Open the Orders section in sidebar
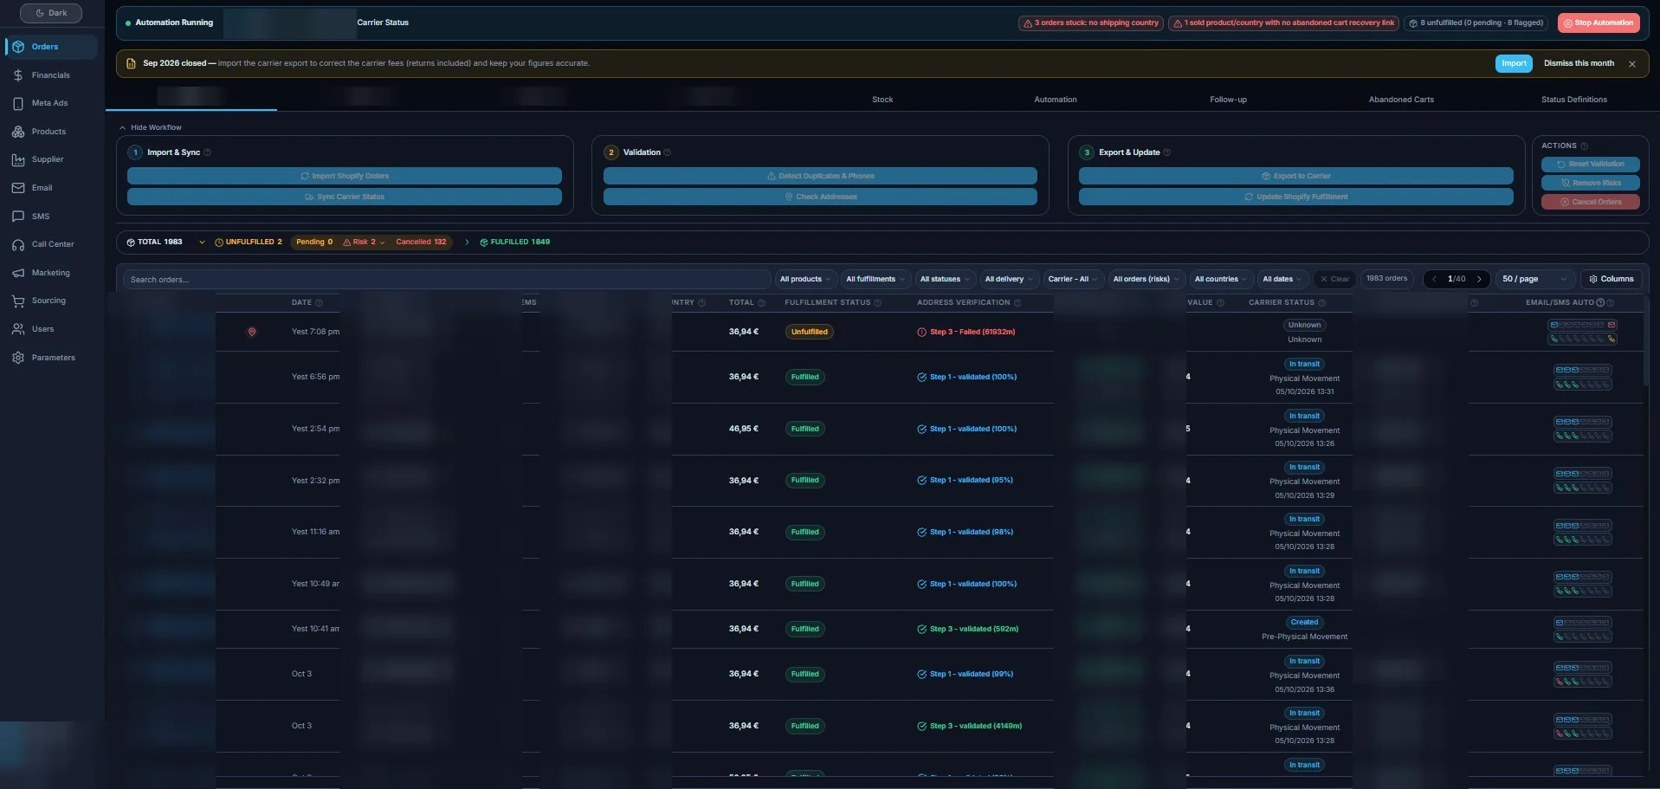This screenshot has width=1660, height=789. (50, 47)
